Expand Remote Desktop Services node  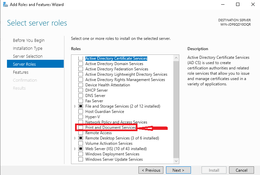(75, 138)
